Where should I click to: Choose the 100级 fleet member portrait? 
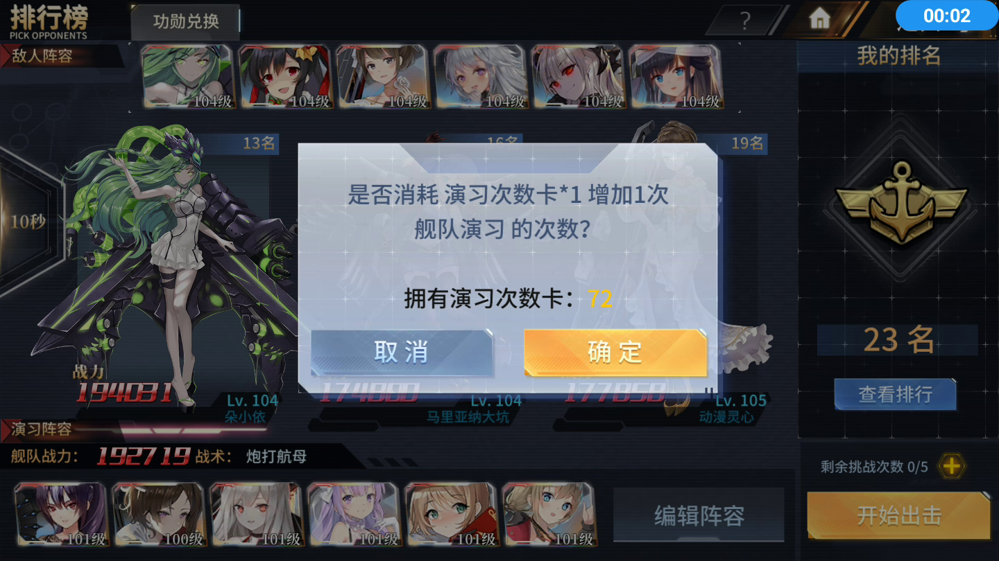pos(159,514)
